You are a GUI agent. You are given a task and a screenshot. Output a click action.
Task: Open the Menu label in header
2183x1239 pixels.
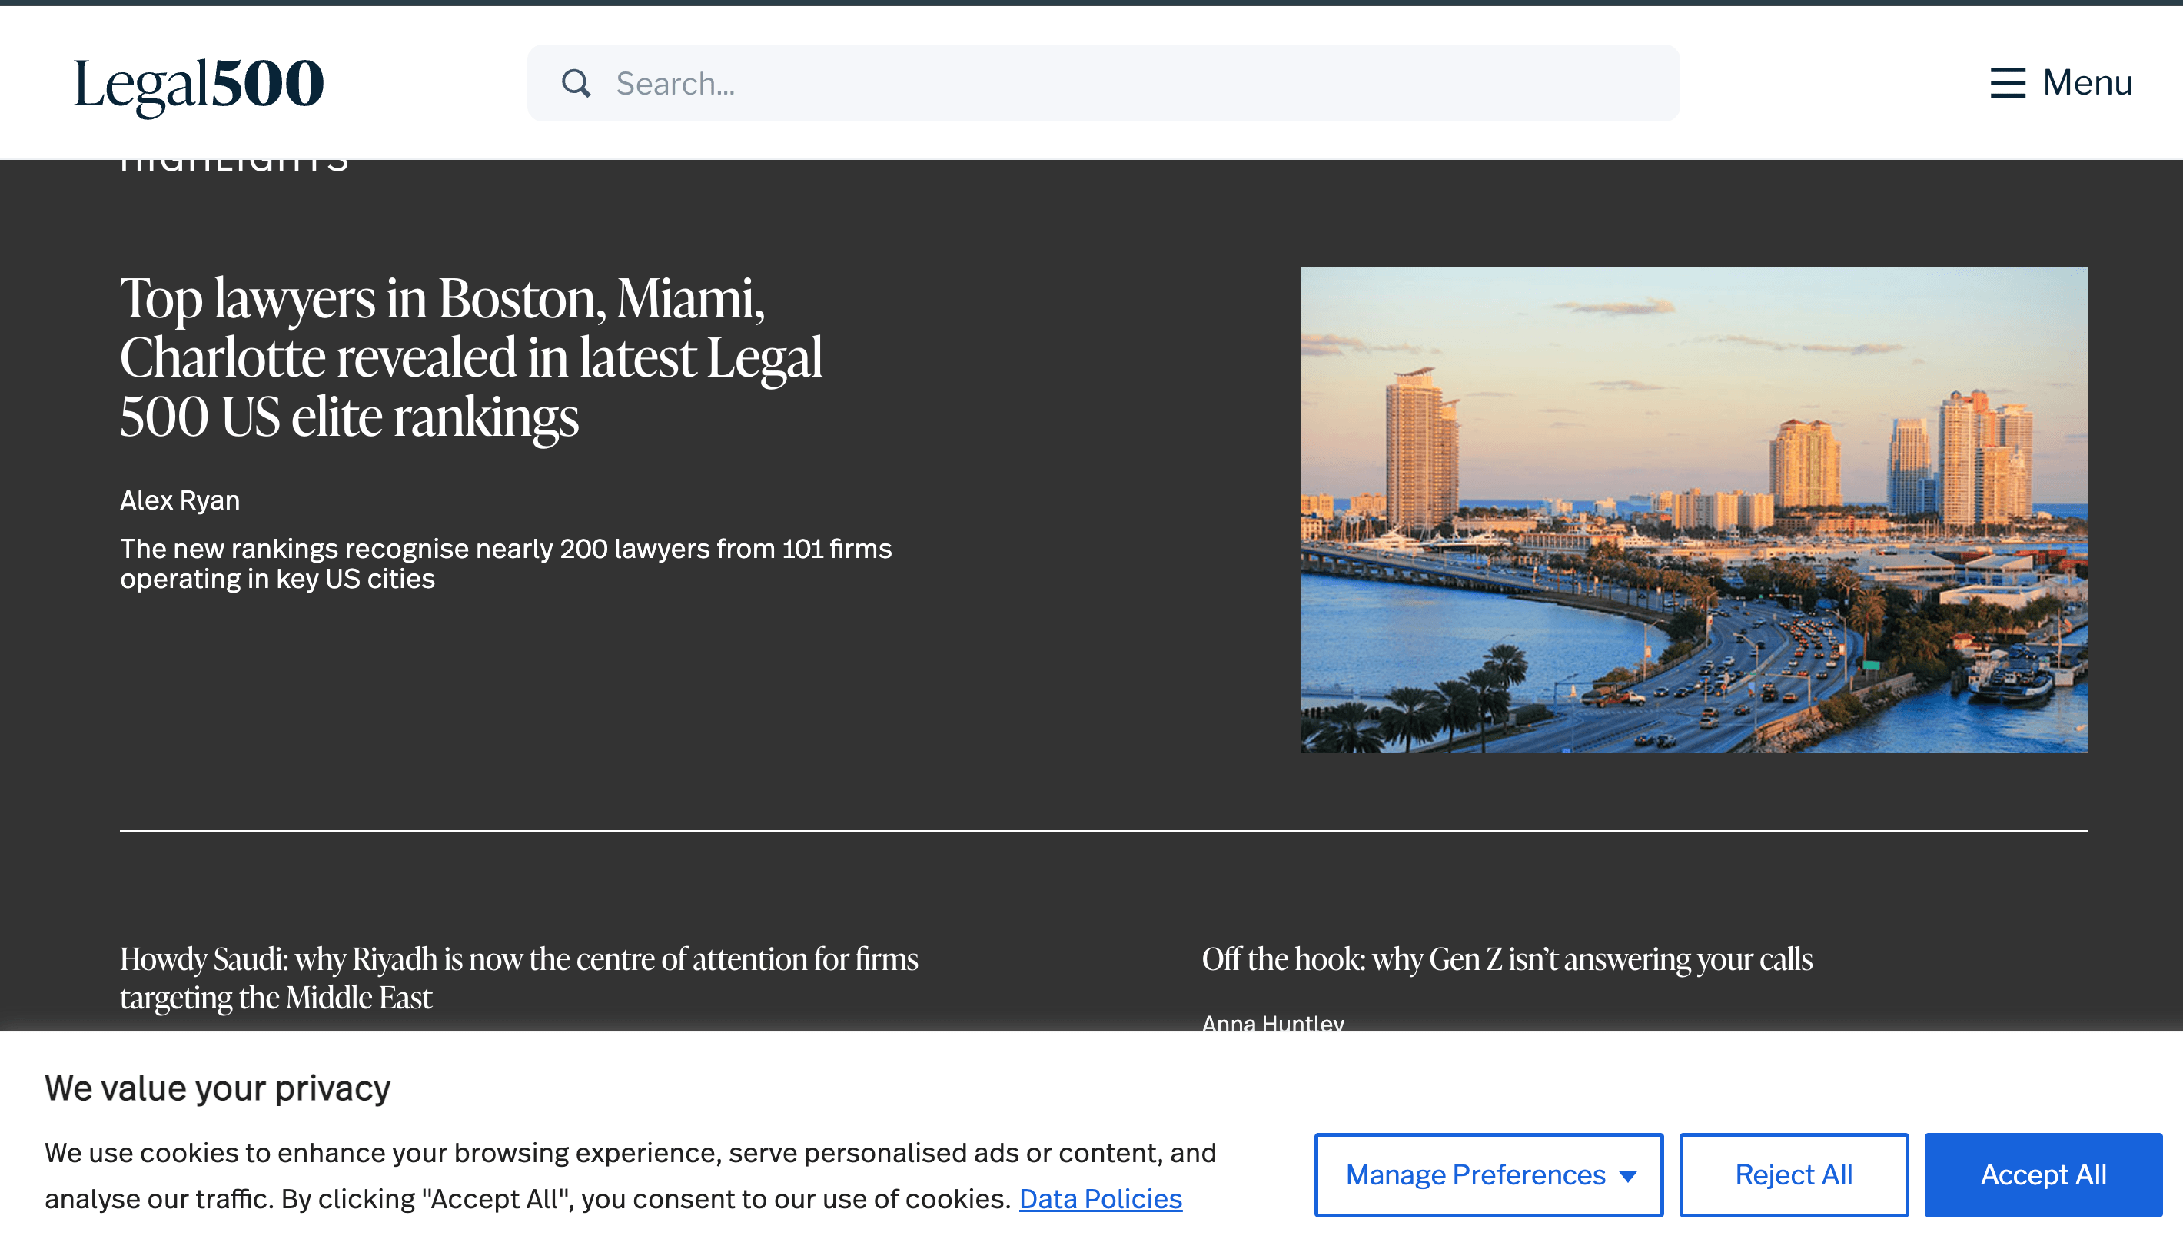pyautogui.click(x=2087, y=82)
